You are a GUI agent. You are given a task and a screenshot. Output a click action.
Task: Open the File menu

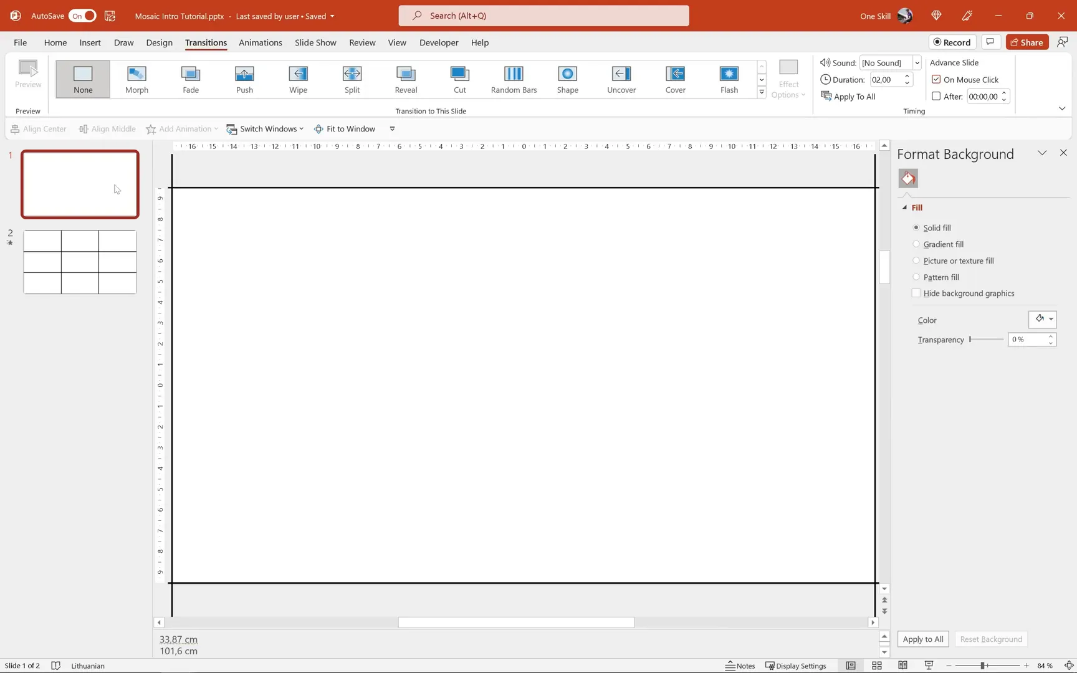tap(20, 42)
